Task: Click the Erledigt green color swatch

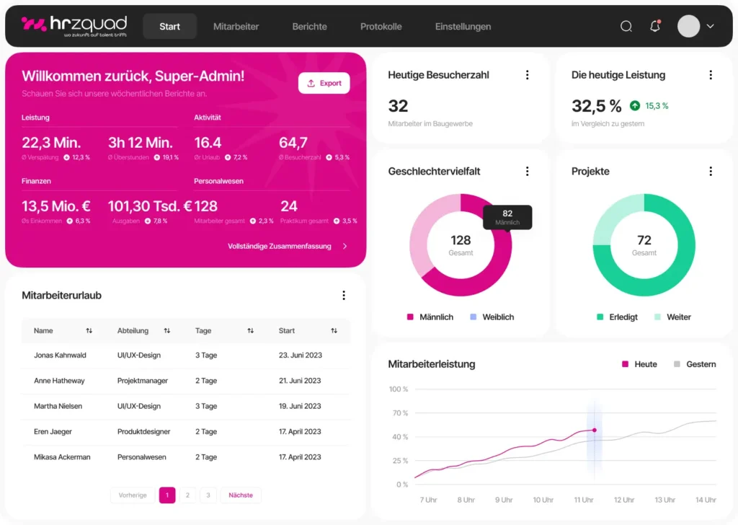Action: (x=600, y=317)
